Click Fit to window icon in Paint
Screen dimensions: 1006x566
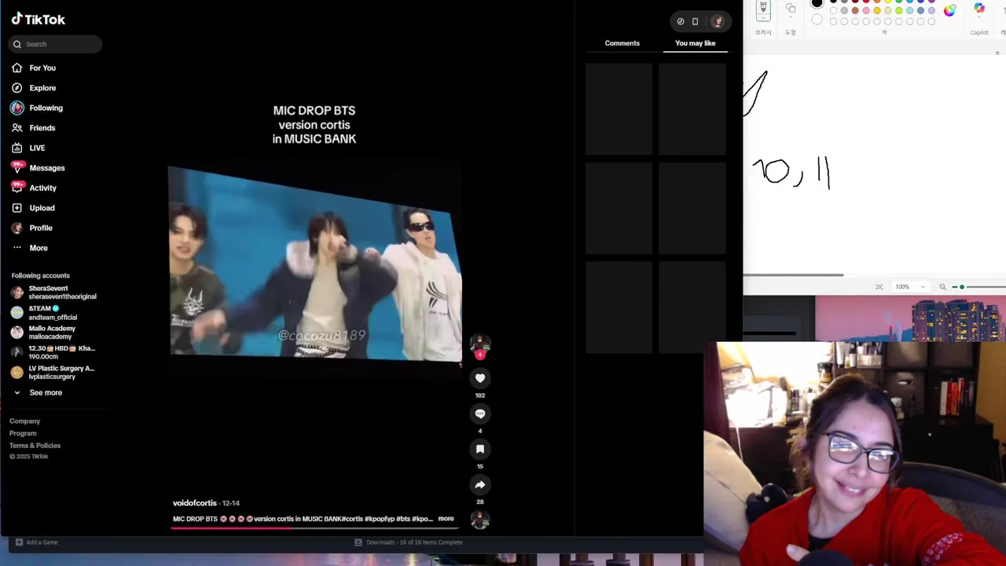[879, 287]
